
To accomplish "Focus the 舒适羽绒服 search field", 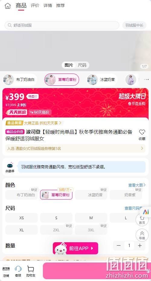I will (62, 25).
